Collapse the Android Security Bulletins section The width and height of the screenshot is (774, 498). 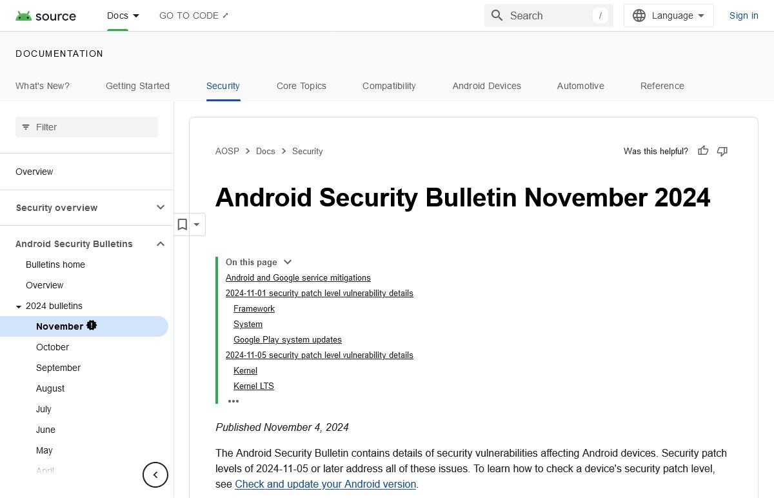tap(161, 244)
